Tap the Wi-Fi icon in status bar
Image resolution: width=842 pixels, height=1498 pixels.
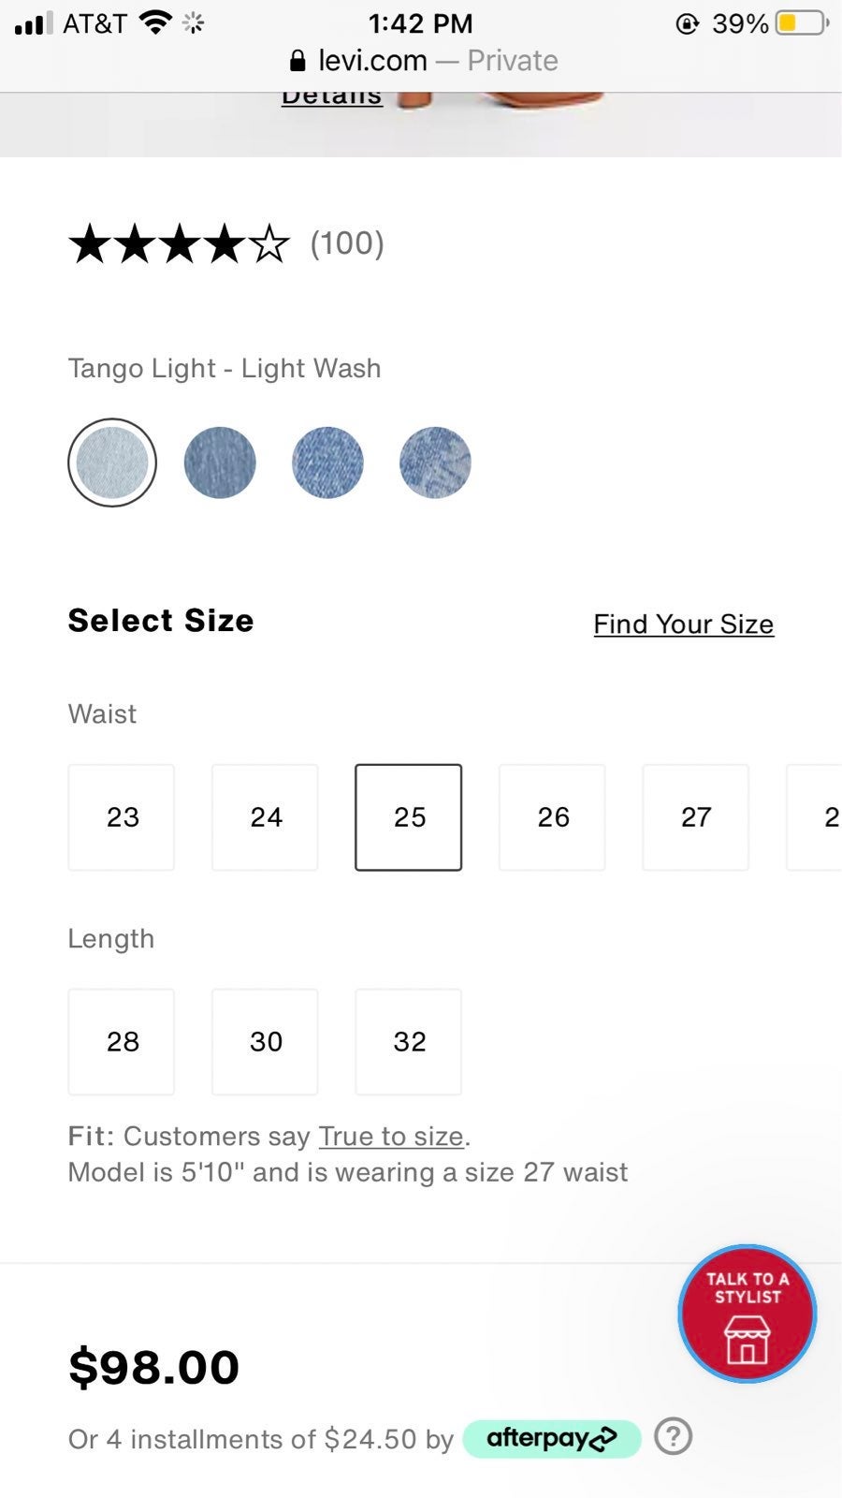point(154,22)
